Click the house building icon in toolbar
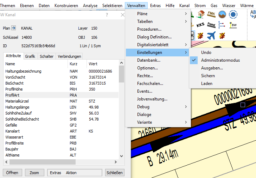Image resolution: width=256 pixels, height=178 pixels. pyautogui.click(x=201, y=14)
